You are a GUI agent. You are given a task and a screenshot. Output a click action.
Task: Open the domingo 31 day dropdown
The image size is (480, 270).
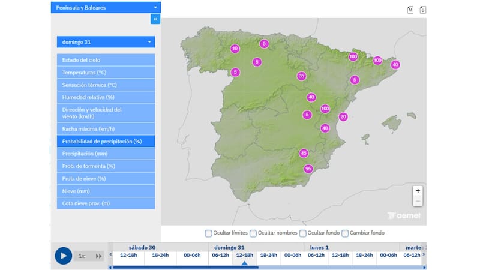(106, 42)
